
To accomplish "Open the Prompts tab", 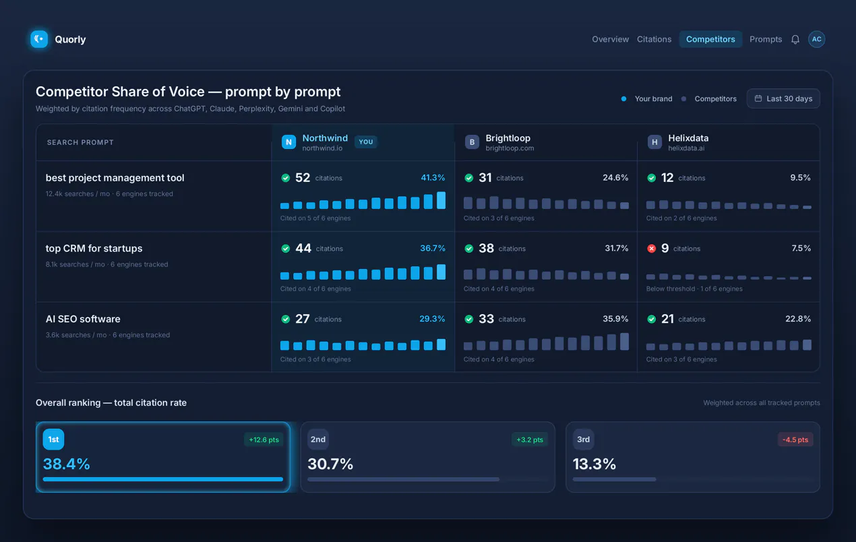I will (766, 39).
